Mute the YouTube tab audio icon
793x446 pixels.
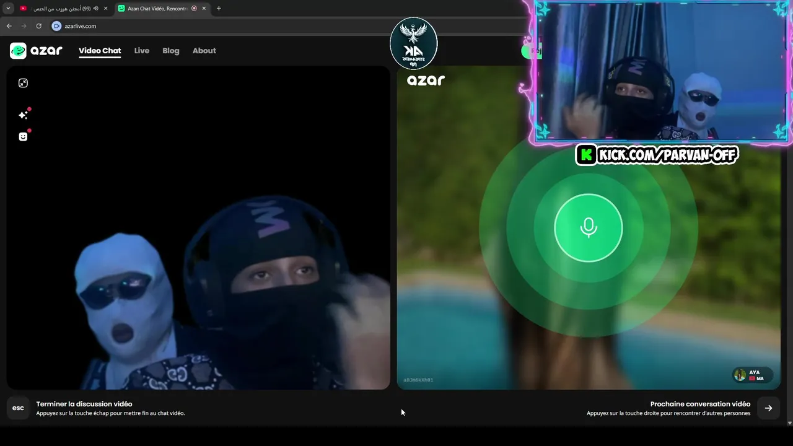[96, 9]
